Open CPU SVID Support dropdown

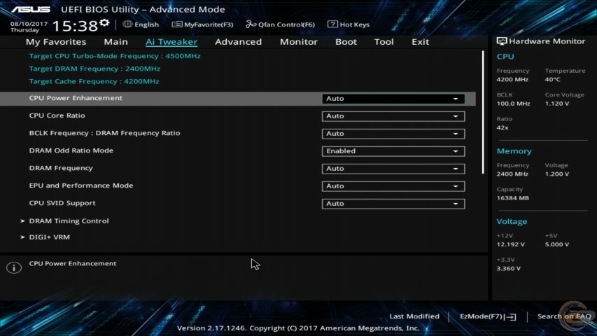pyautogui.click(x=393, y=204)
